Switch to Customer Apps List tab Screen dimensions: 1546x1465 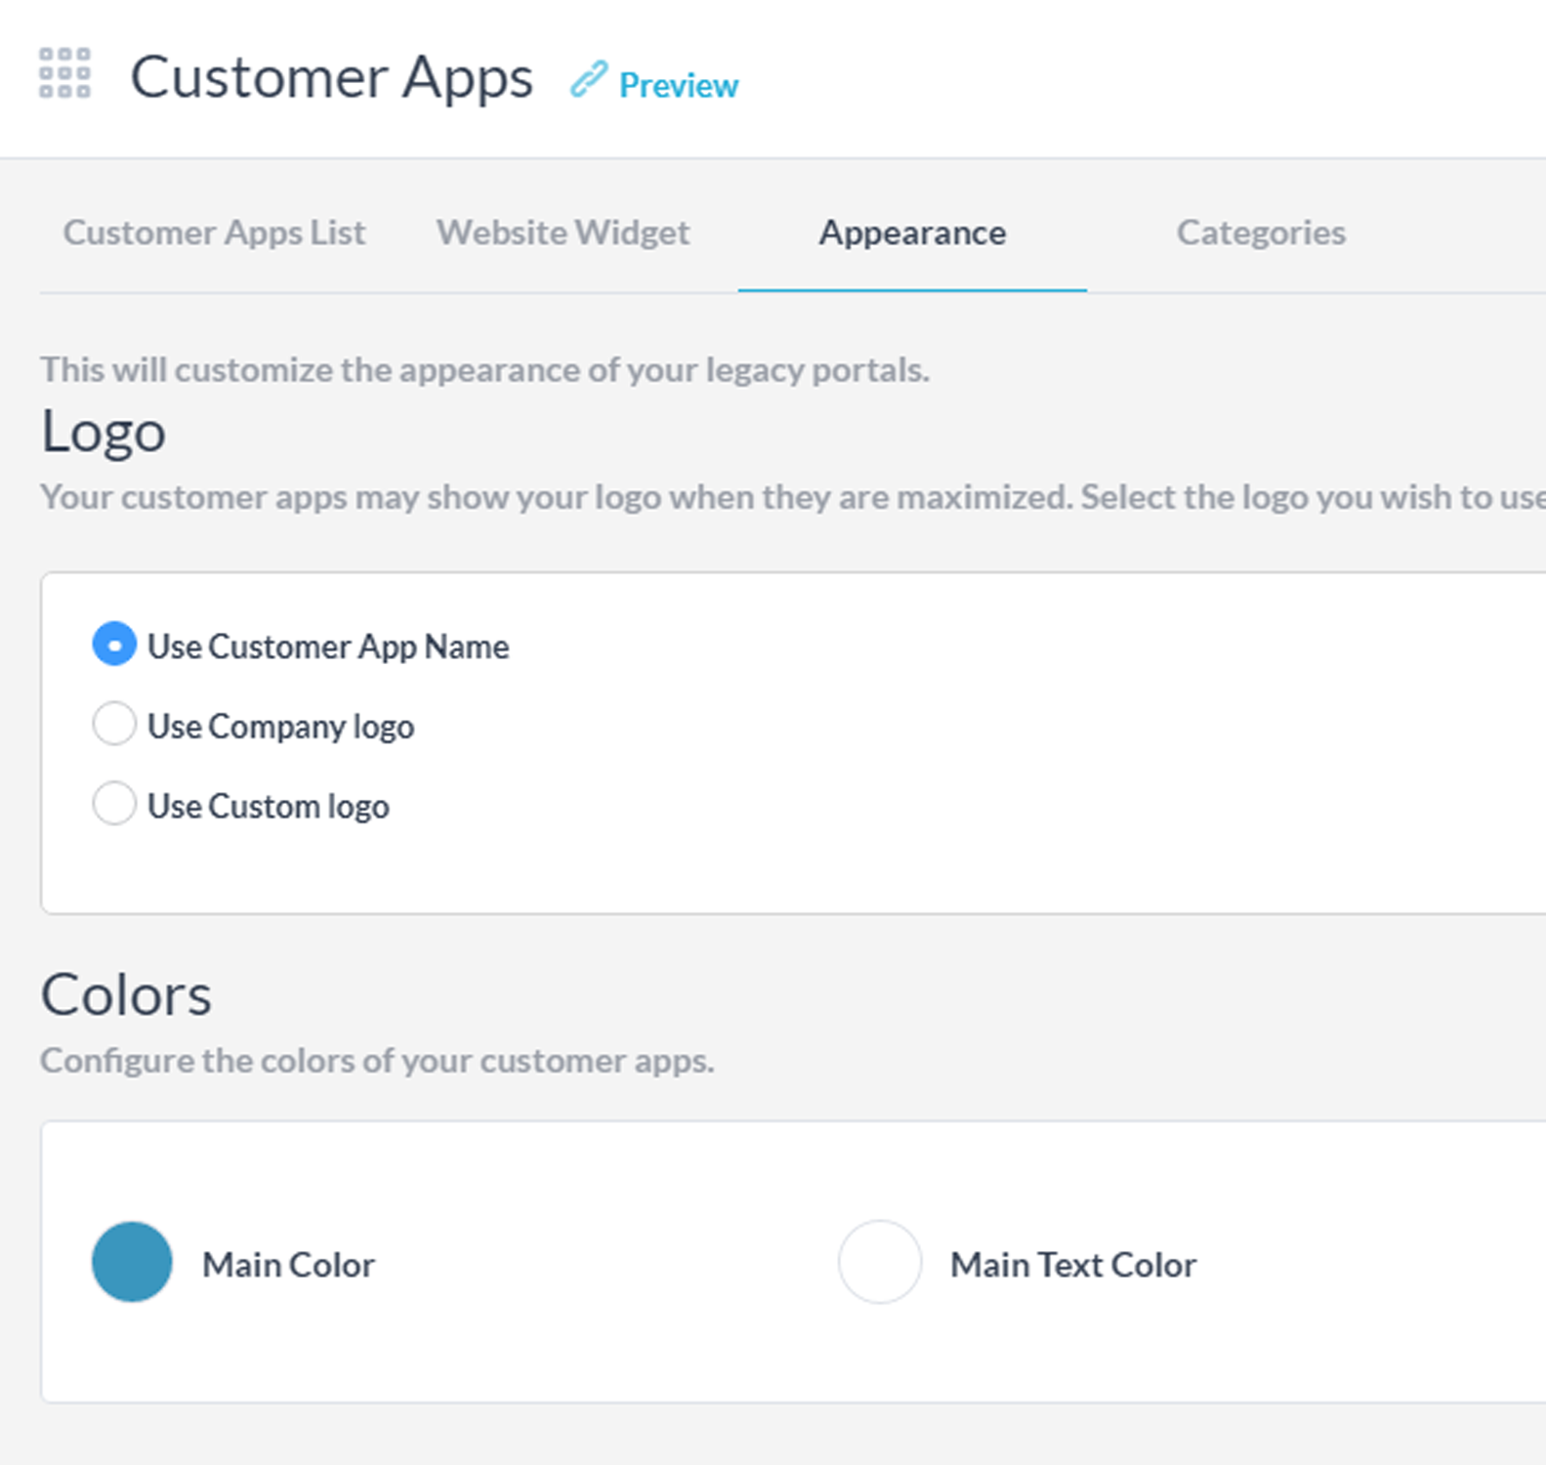click(214, 232)
